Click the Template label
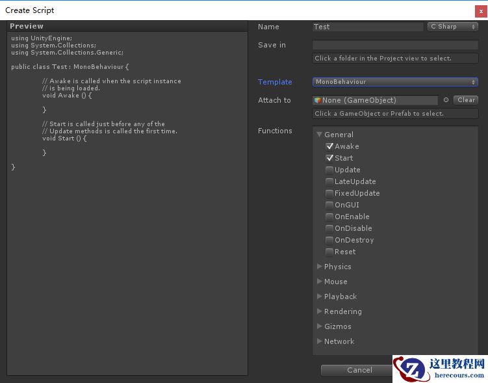Viewport: 488px width, 383px height. (x=275, y=82)
